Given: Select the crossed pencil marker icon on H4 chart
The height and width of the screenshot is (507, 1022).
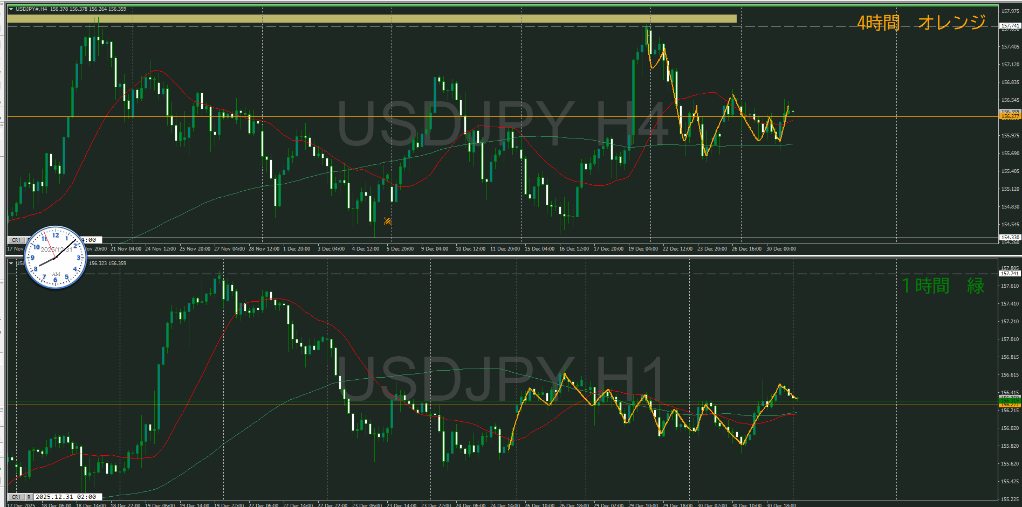Looking at the screenshot, I should [388, 221].
